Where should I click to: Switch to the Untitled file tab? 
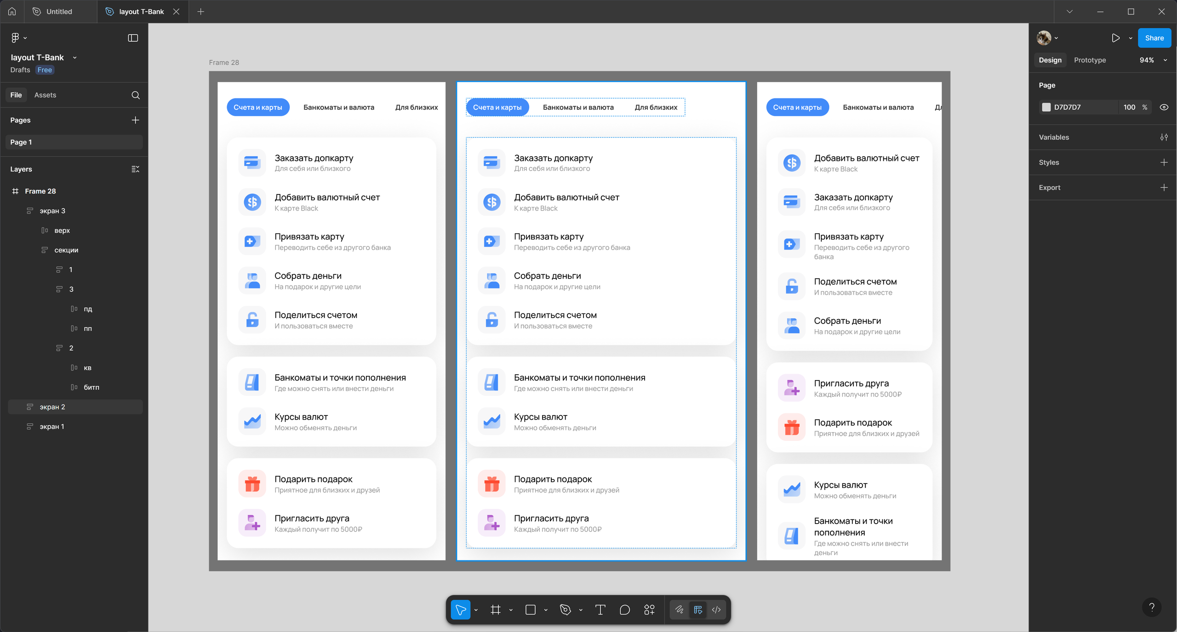[59, 11]
